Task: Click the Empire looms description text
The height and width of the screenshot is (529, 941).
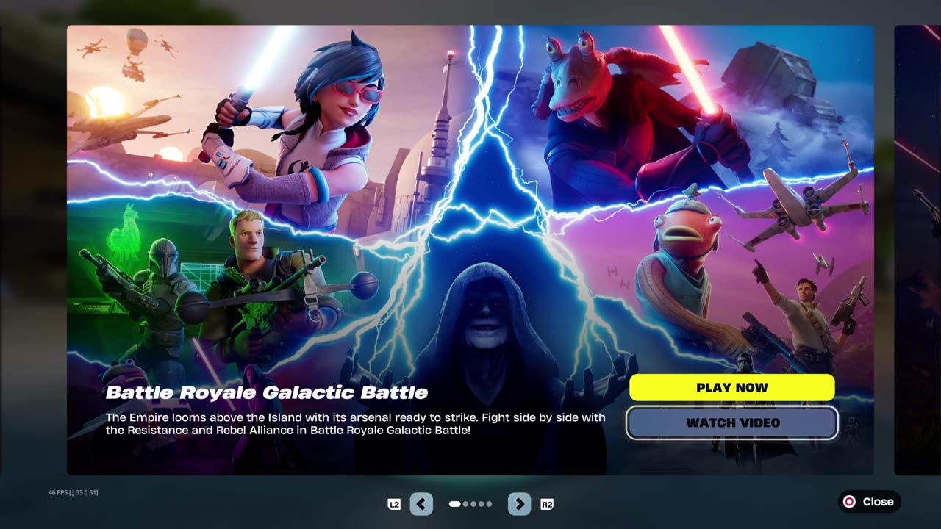Action: tap(355, 423)
